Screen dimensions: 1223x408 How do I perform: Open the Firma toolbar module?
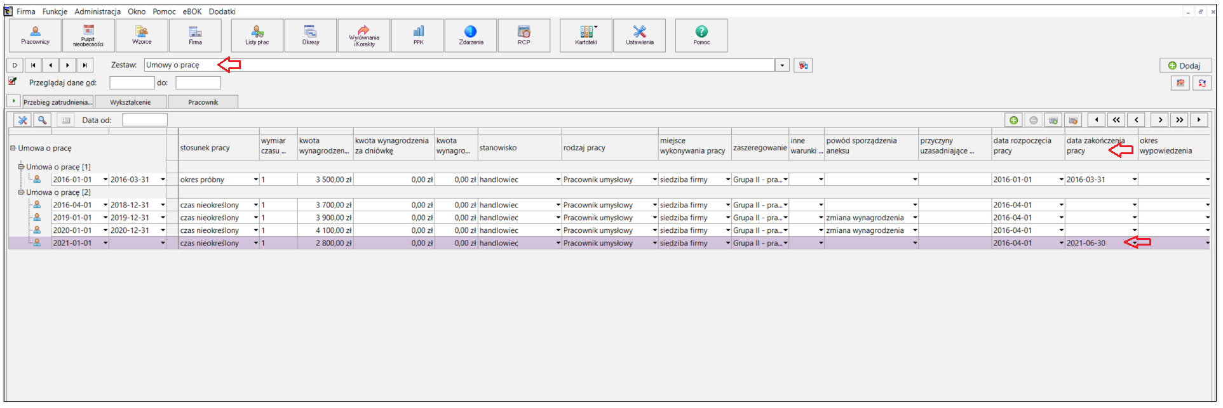coord(195,35)
